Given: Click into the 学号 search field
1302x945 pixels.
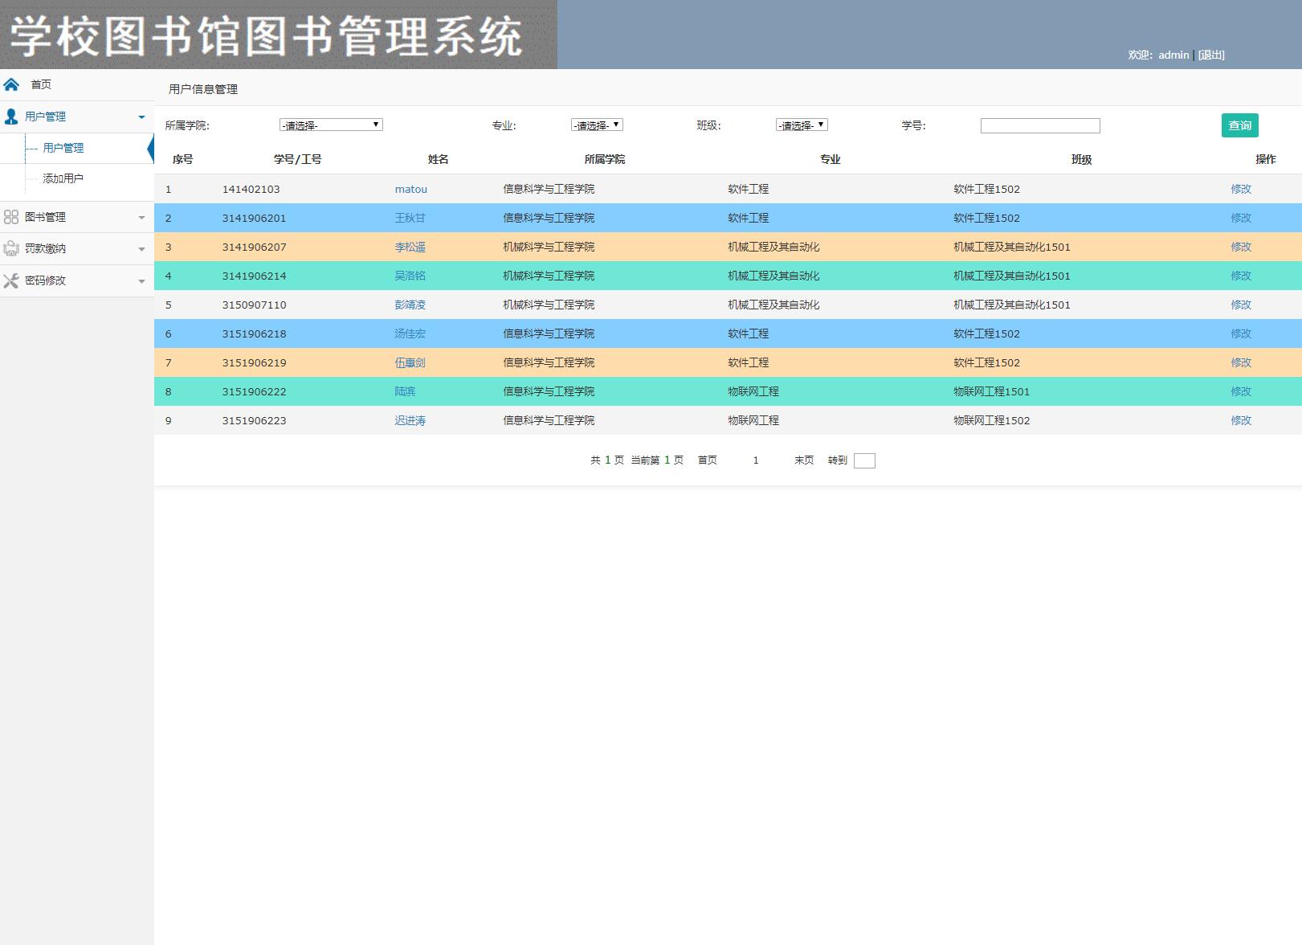Looking at the screenshot, I should click(1040, 125).
